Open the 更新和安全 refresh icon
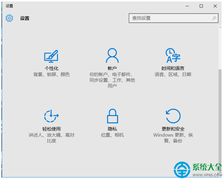Viewport: 223px width, 179px height. [173, 116]
